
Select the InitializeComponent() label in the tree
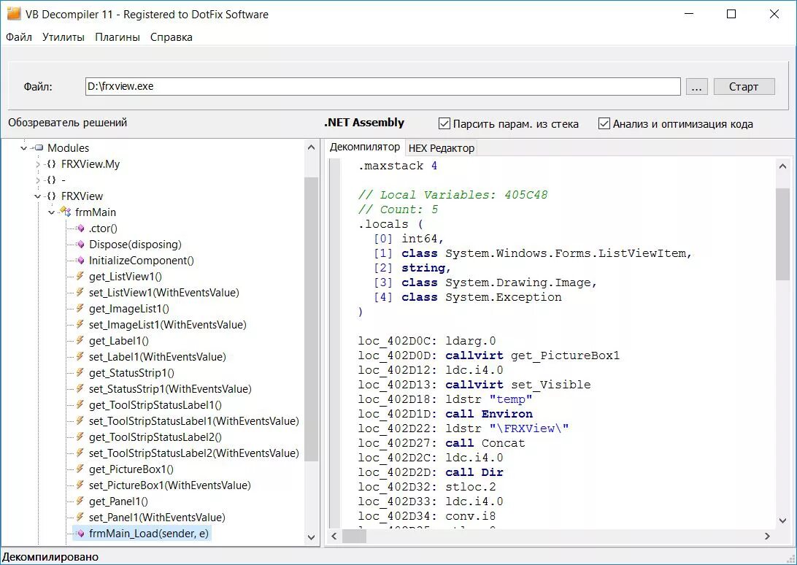pyautogui.click(x=142, y=261)
